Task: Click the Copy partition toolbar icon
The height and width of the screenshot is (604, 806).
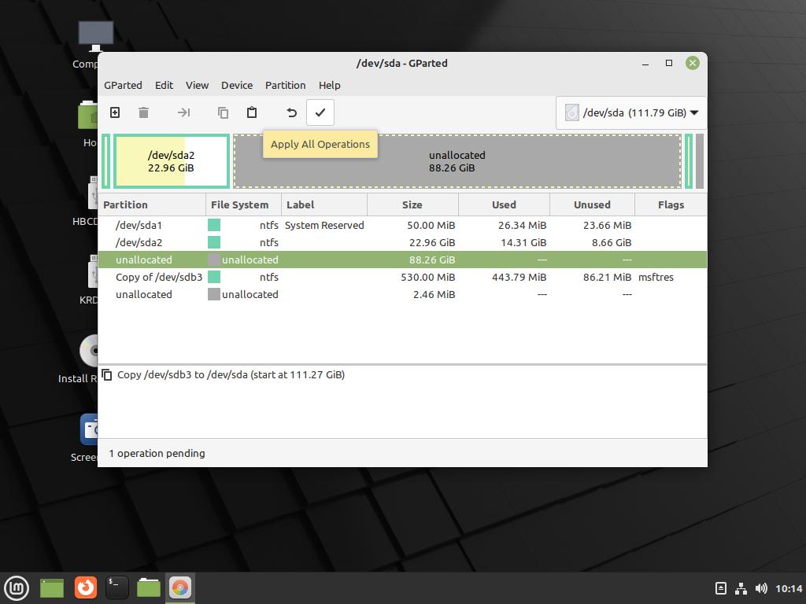Action: pyautogui.click(x=223, y=112)
